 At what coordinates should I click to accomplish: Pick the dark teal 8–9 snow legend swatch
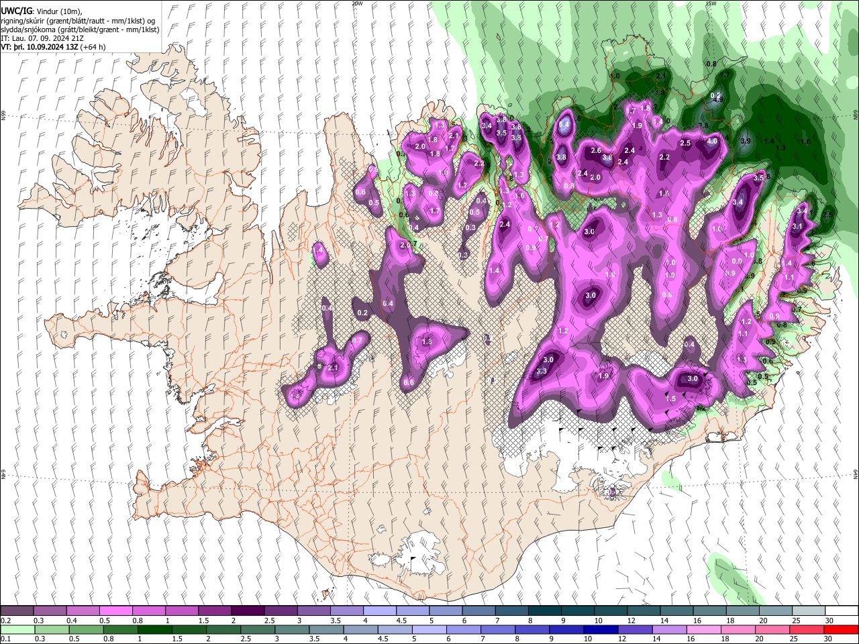pos(544,610)
